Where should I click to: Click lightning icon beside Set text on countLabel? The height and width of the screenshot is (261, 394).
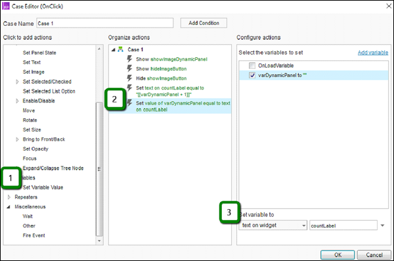click(x=129, y=88)
